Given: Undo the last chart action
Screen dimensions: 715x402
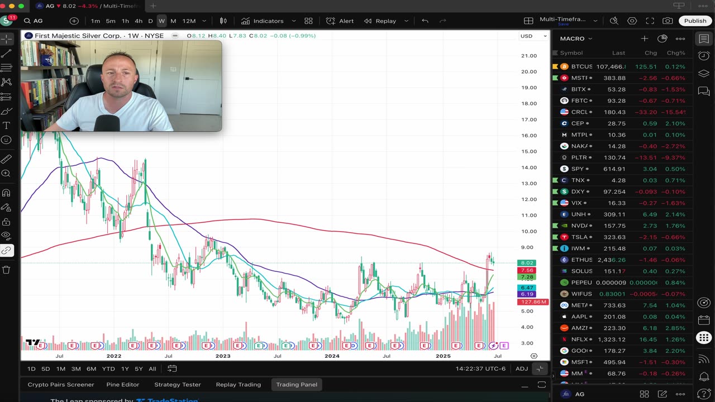Looking at the screenshot, I should click(x=425, y=21).
